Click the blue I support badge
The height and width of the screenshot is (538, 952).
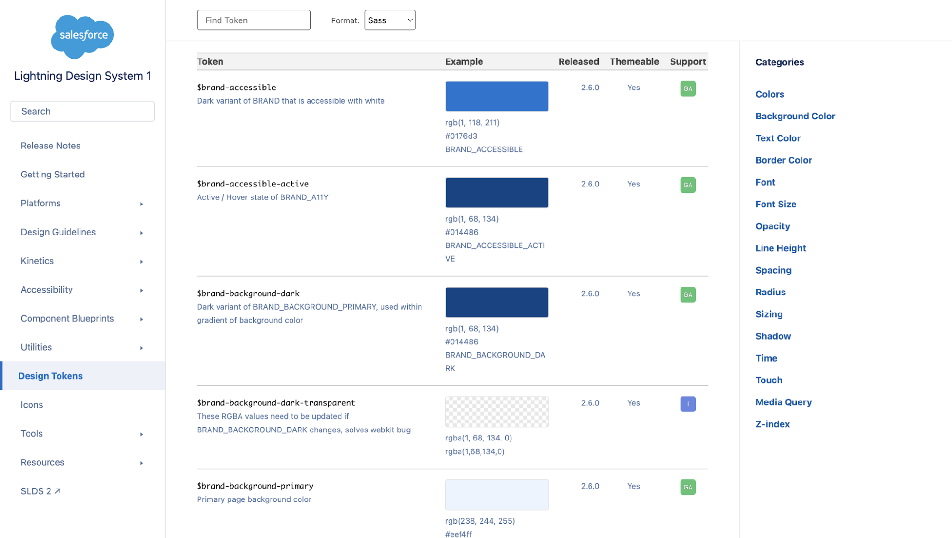click(x=688, y=404)
